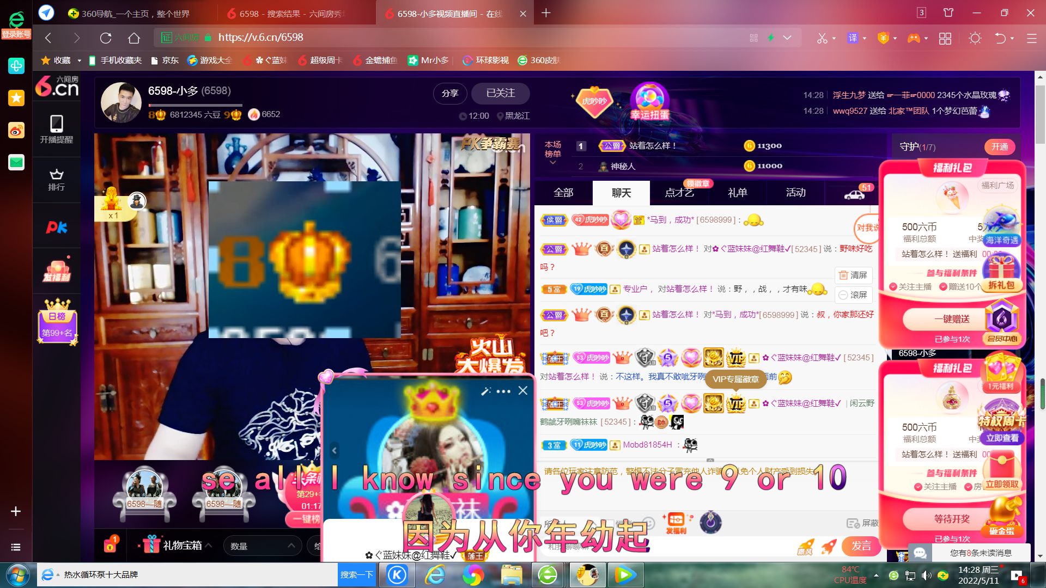The width and height of the screenshot is (1046, 588).
Task: Open the 海洋奇遇 dolphin icon
Action: [x=1001, y=226]
